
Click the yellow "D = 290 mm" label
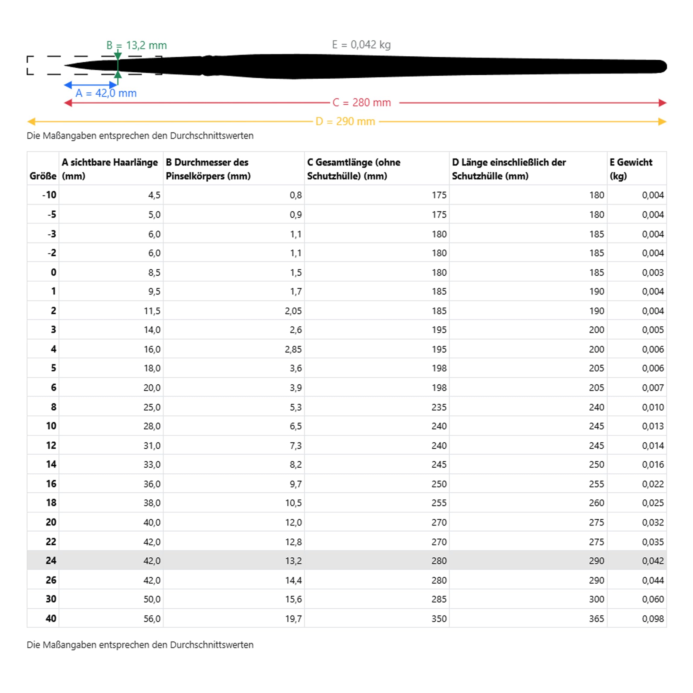click(x=345, y=122)
